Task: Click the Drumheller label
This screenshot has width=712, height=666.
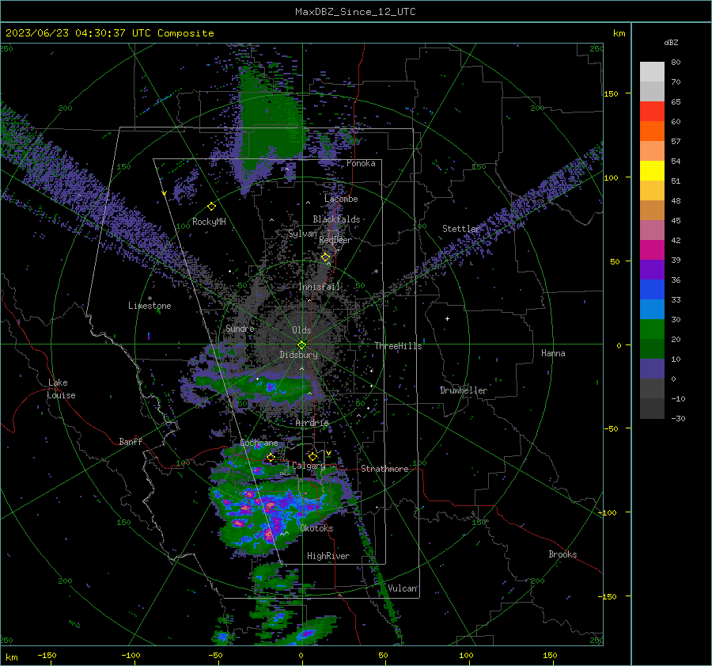Action: [464, 390]
